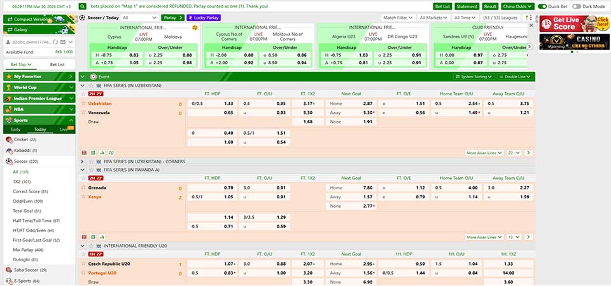
Task: Click the Cricket sport icon in sidebar
Action: pyautogui.click(x=9, y=140)
